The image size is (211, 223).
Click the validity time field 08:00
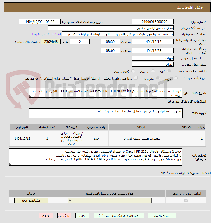[110, 50]
